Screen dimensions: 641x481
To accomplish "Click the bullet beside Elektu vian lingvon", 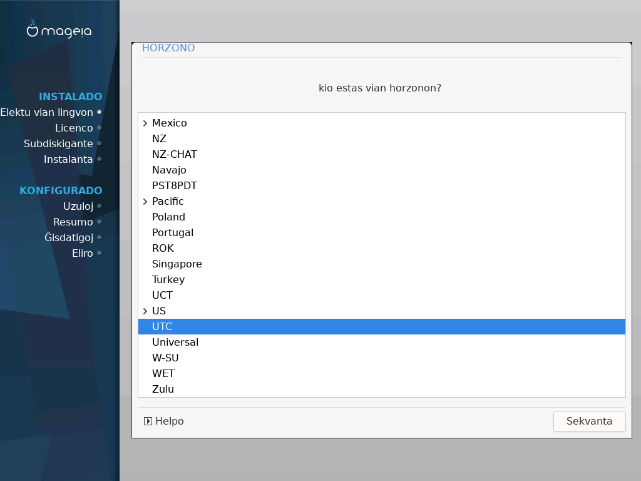I will click(100, 112).
